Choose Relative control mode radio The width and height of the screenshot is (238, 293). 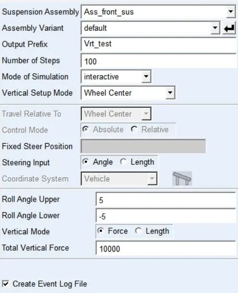(134, 129)
